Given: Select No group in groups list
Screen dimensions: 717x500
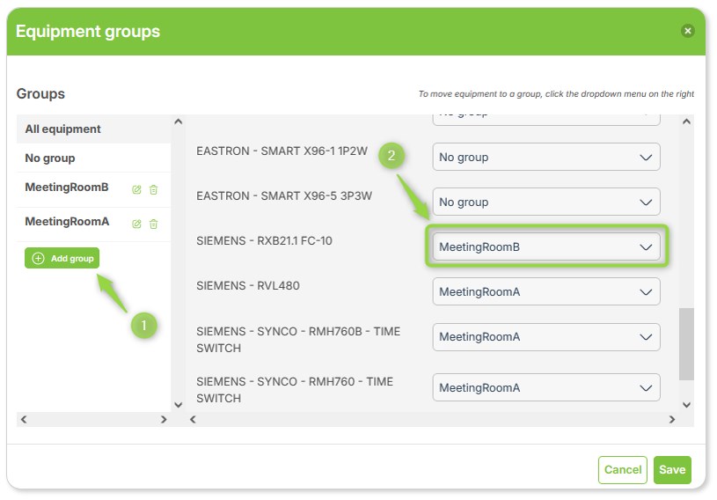Looking at the screenshot, I should tap(93, 158).
